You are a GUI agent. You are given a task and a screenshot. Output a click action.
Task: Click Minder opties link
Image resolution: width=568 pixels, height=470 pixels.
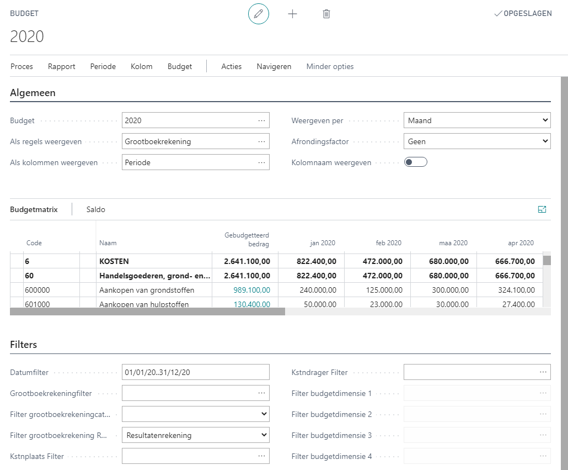330,66
